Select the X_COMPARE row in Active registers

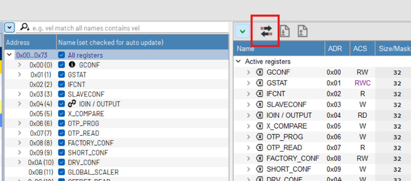tap(286, 126)
